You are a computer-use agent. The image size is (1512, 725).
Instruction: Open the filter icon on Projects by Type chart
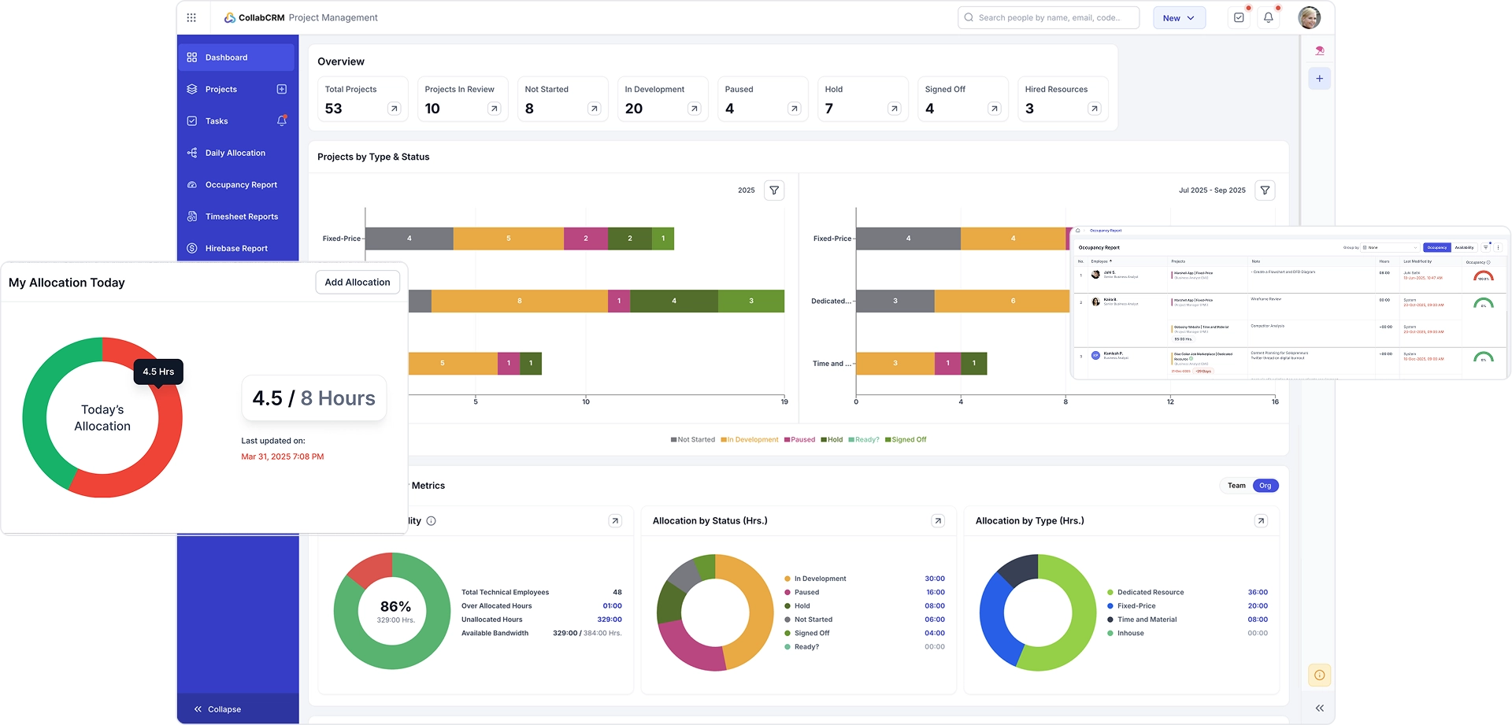[x=774, y=190]
